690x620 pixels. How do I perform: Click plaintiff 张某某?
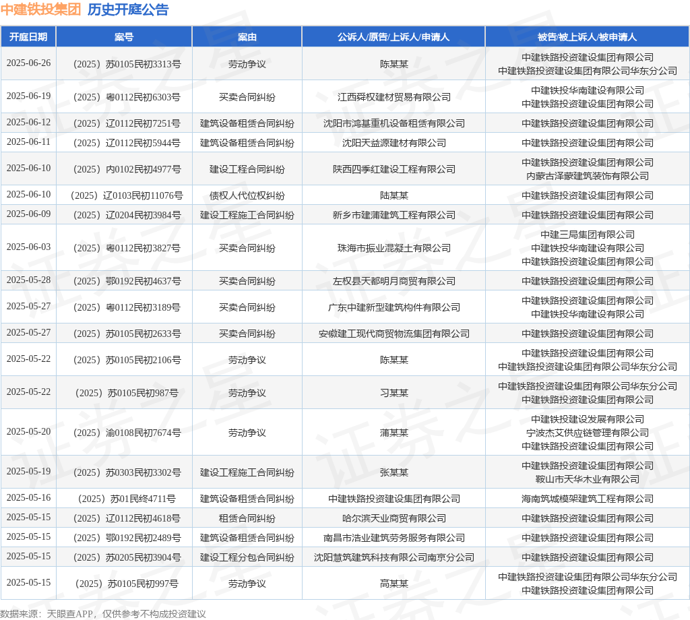[394, 472]
